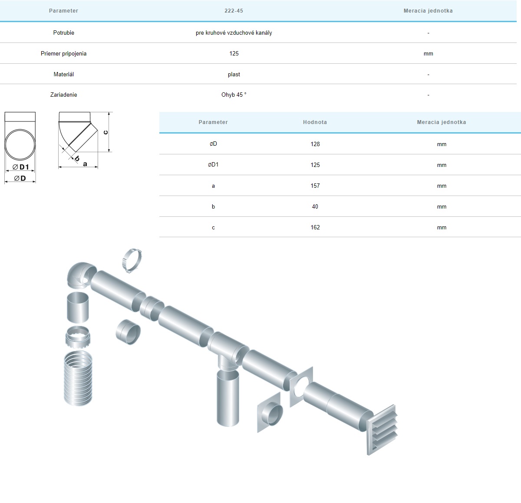Click the 'Priemer pripojenia' row label
The image size is (521, 503).
coord(64,54)
